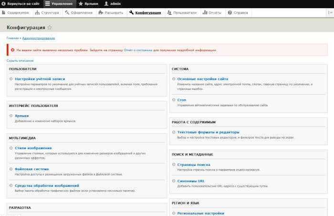The image size is (334, 216).
Task: Click the star icon for Ярлыки in toolbar
Action: pyautogui.click(x=81, y=3)
